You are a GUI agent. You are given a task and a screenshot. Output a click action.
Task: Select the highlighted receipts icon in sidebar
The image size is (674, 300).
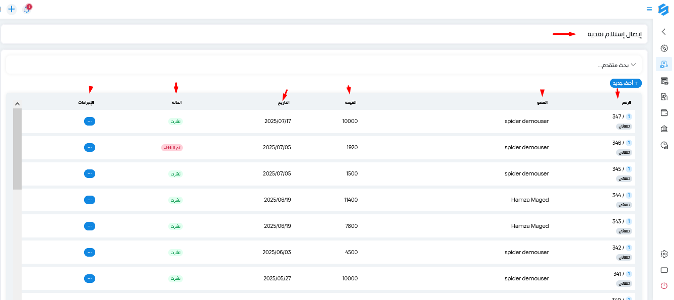click(664, 65)
